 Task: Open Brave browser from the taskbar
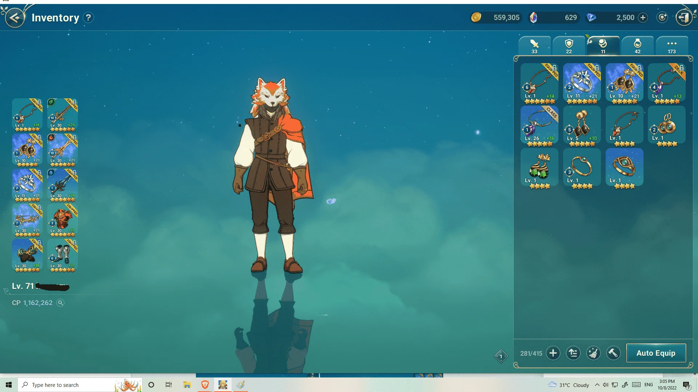(205, 385)
